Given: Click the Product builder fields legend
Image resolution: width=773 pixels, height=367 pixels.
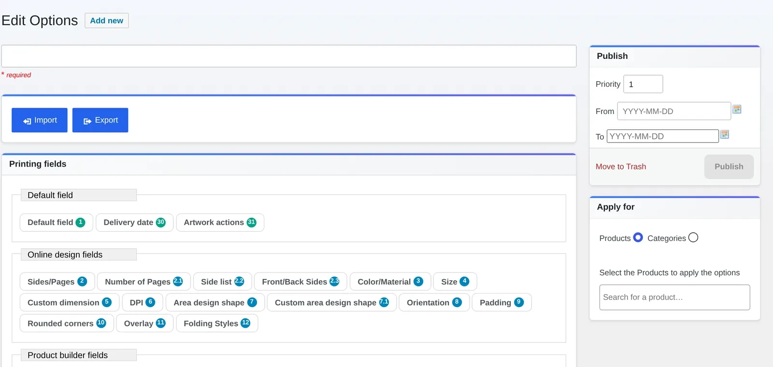Looking at the screenshot, I should click(79, 355).
